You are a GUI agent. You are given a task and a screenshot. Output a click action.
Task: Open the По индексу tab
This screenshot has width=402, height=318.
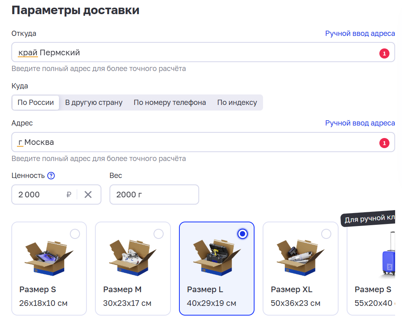(x=237, y=103)
